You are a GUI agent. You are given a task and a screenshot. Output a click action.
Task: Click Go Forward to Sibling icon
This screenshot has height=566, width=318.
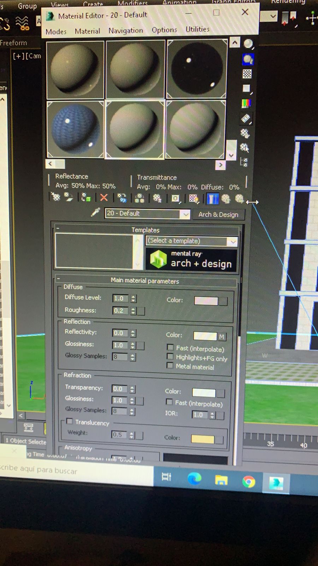(x=240, y=199)
